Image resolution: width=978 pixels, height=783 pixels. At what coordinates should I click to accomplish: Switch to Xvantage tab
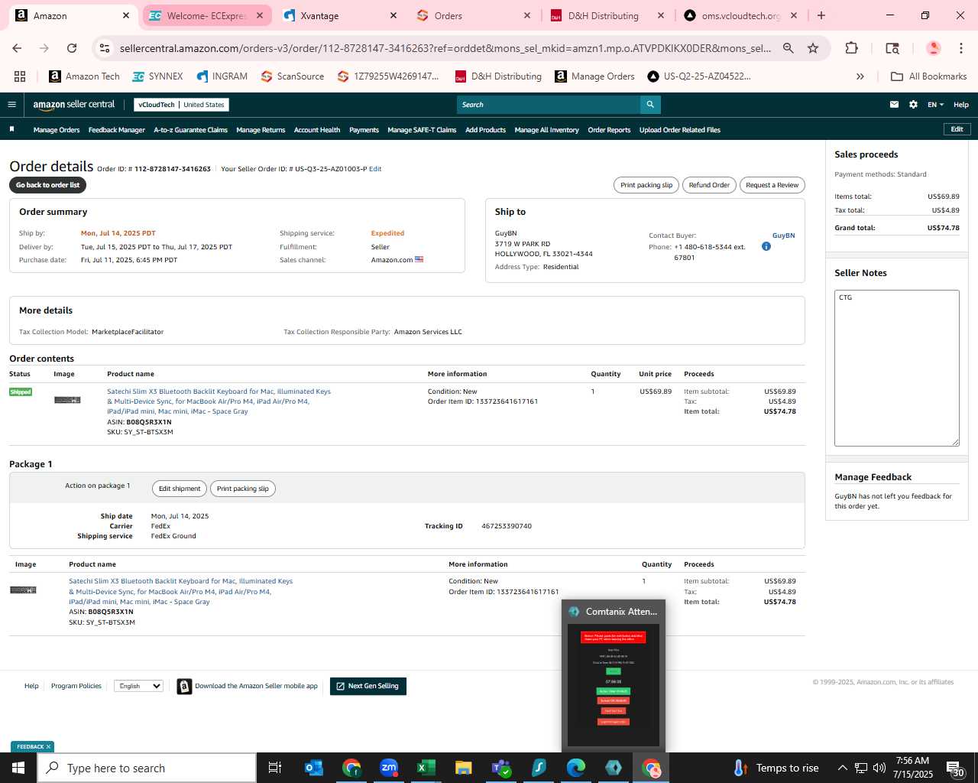coord(341,15)
